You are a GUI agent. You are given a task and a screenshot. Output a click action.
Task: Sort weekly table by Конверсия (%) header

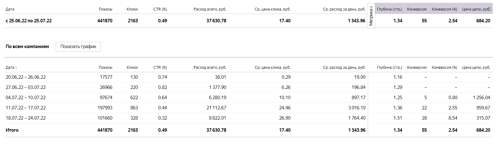(444, 67)
